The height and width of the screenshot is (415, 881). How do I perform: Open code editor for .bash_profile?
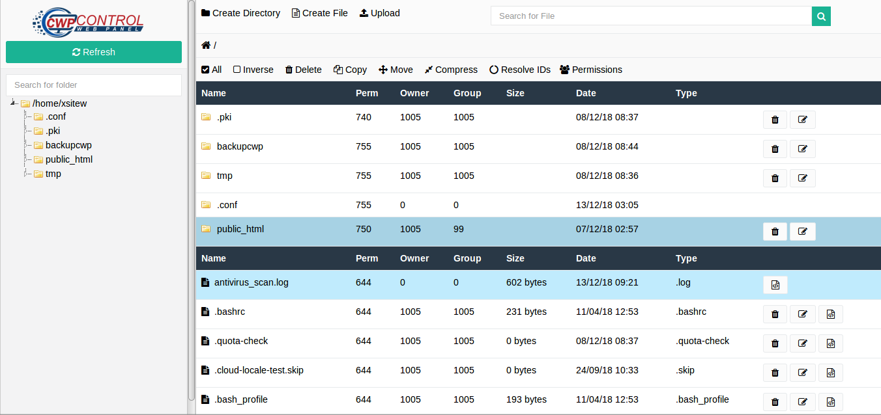(830, 402)
